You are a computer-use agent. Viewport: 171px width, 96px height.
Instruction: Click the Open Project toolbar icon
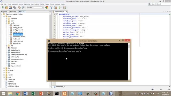tap(10, 7)
